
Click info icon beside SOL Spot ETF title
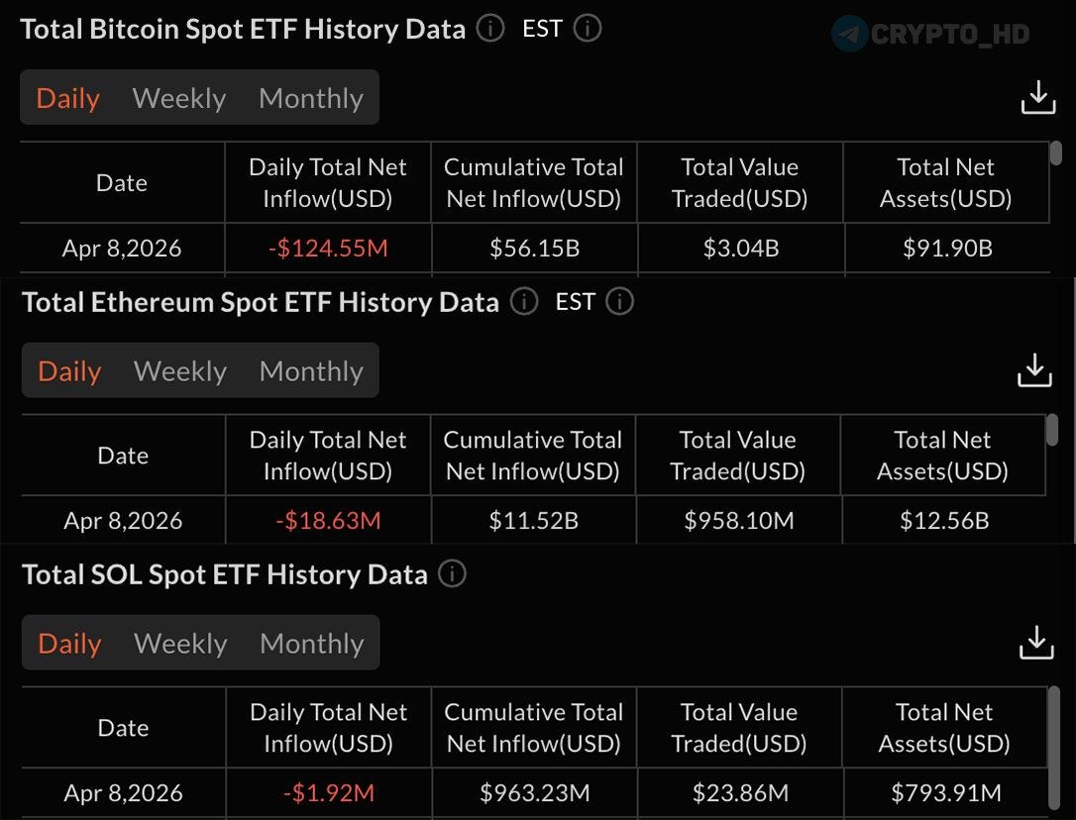[x=452, y=573]
